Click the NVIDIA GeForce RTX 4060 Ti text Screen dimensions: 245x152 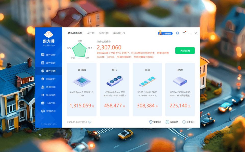[115, 94]
